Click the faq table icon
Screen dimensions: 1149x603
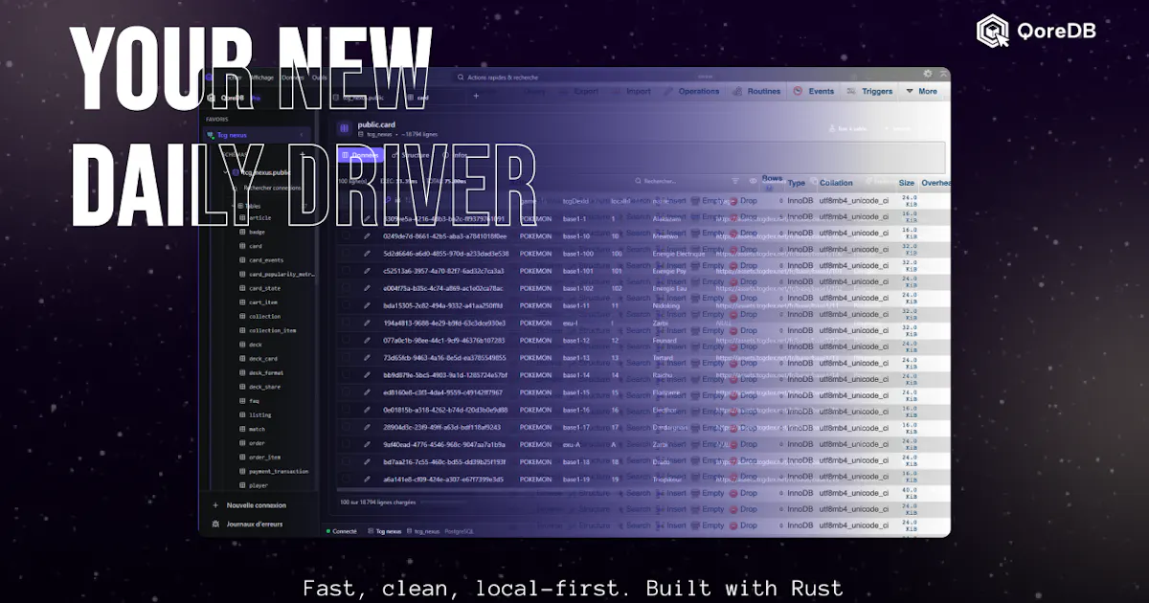[x=242, y=401]
